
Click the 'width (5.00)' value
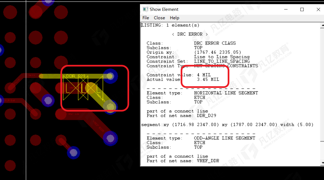(x=297, y=125)
